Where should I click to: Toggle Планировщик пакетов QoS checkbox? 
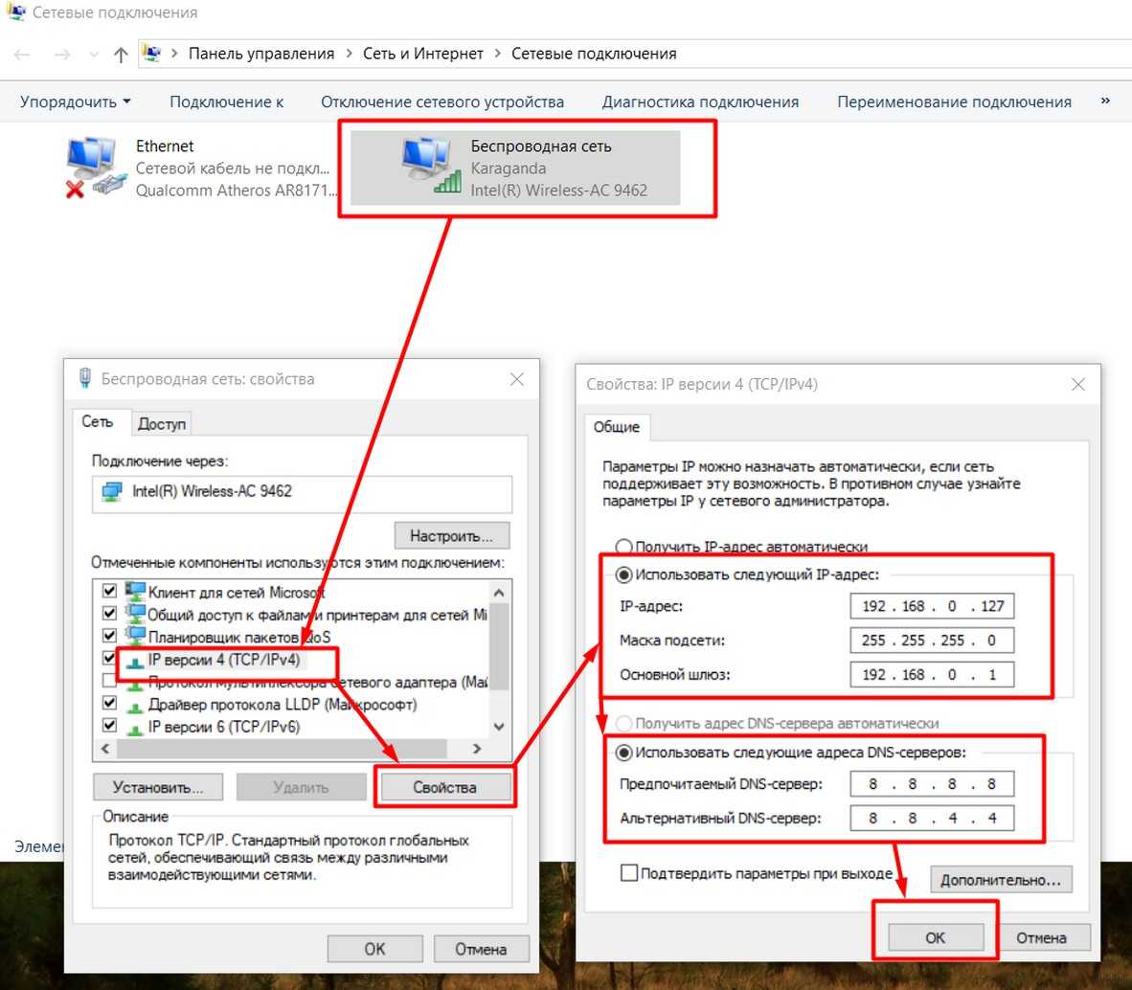click(109, 636)
